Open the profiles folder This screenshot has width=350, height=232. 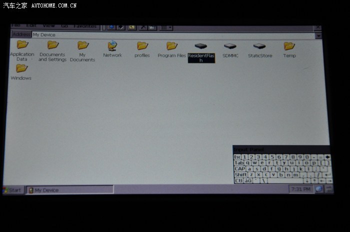click(142, 46)
